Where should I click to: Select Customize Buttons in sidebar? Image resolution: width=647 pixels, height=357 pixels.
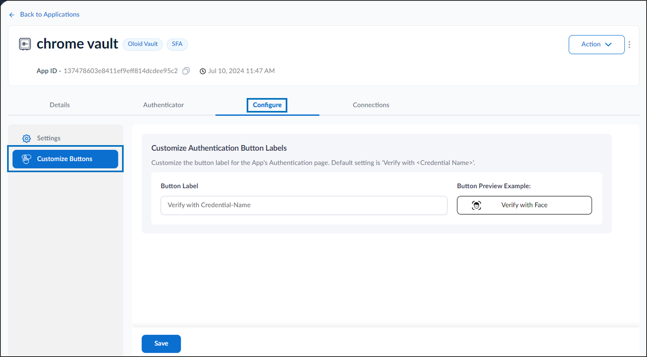click(66, 159)
